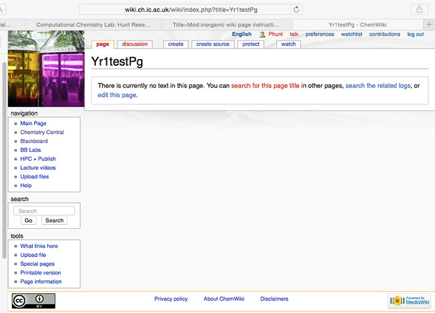
Task: Click the Creative Commons BY license badge
Action: click(x=34, y=301)
